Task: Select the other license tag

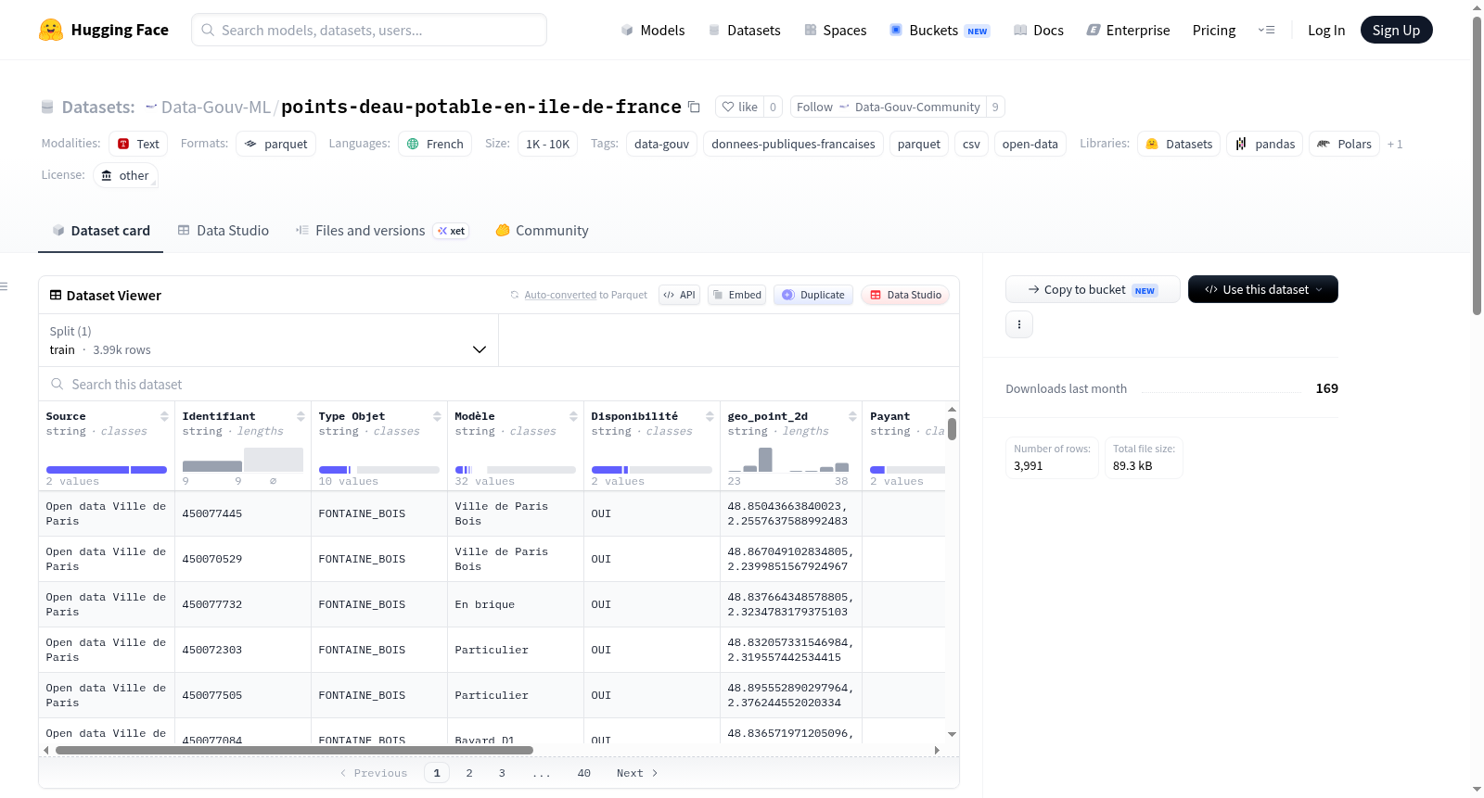Action: (x=125, y=175)
